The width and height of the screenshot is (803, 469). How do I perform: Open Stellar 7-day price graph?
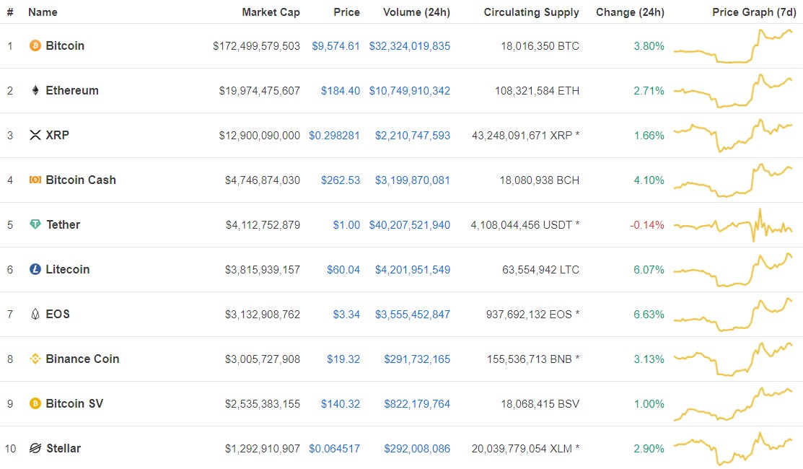click(x=733, y=449)
